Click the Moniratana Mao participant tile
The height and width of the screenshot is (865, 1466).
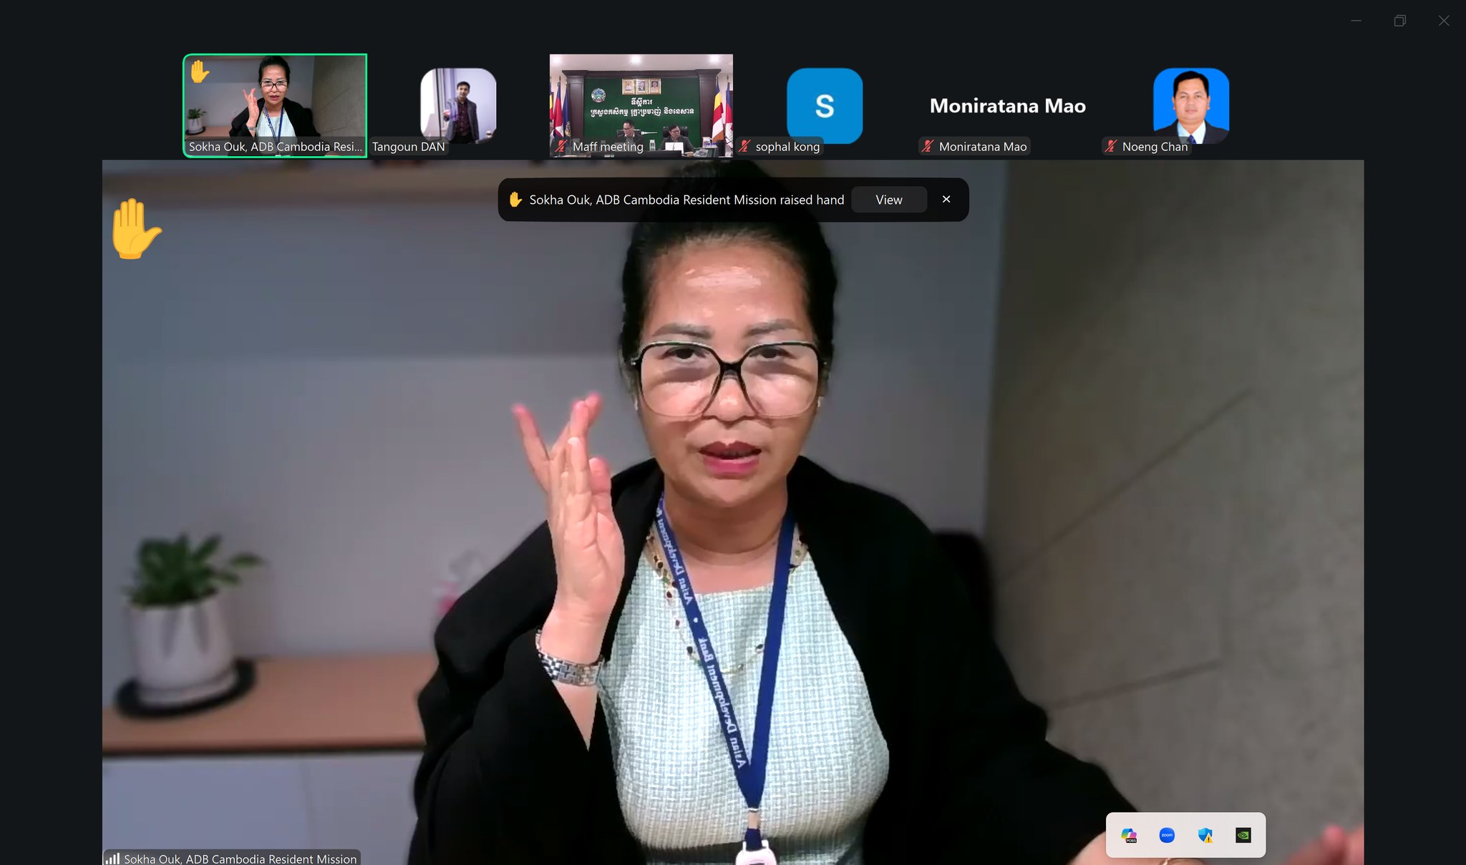coord(1007,106)
